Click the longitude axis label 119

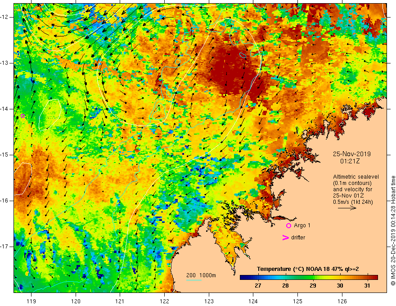(31, 301)
